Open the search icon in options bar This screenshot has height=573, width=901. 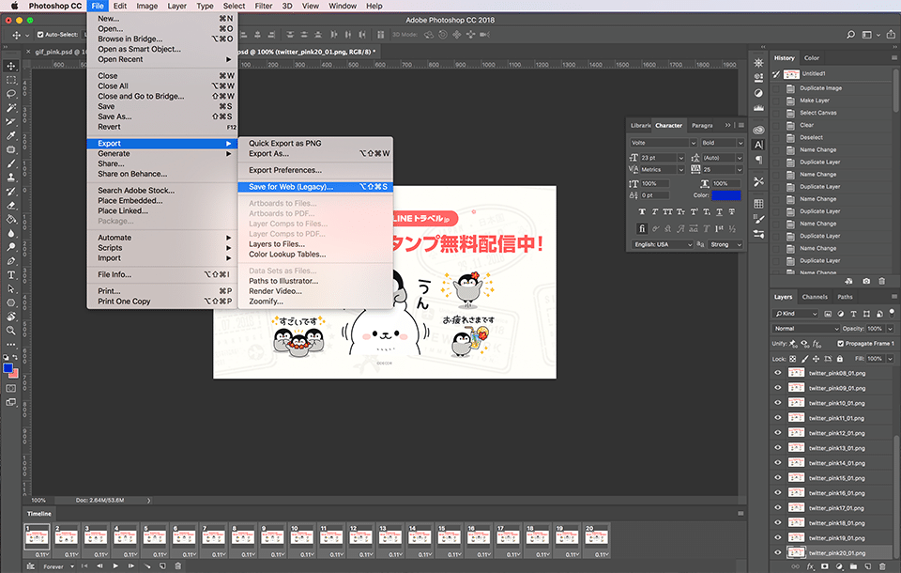pos(850,35)
